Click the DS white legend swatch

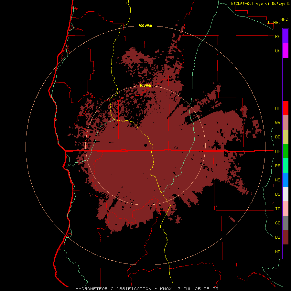point(286,194)
